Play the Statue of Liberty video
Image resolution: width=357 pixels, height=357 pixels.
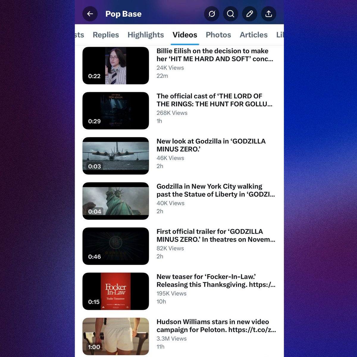coord(116,201)
